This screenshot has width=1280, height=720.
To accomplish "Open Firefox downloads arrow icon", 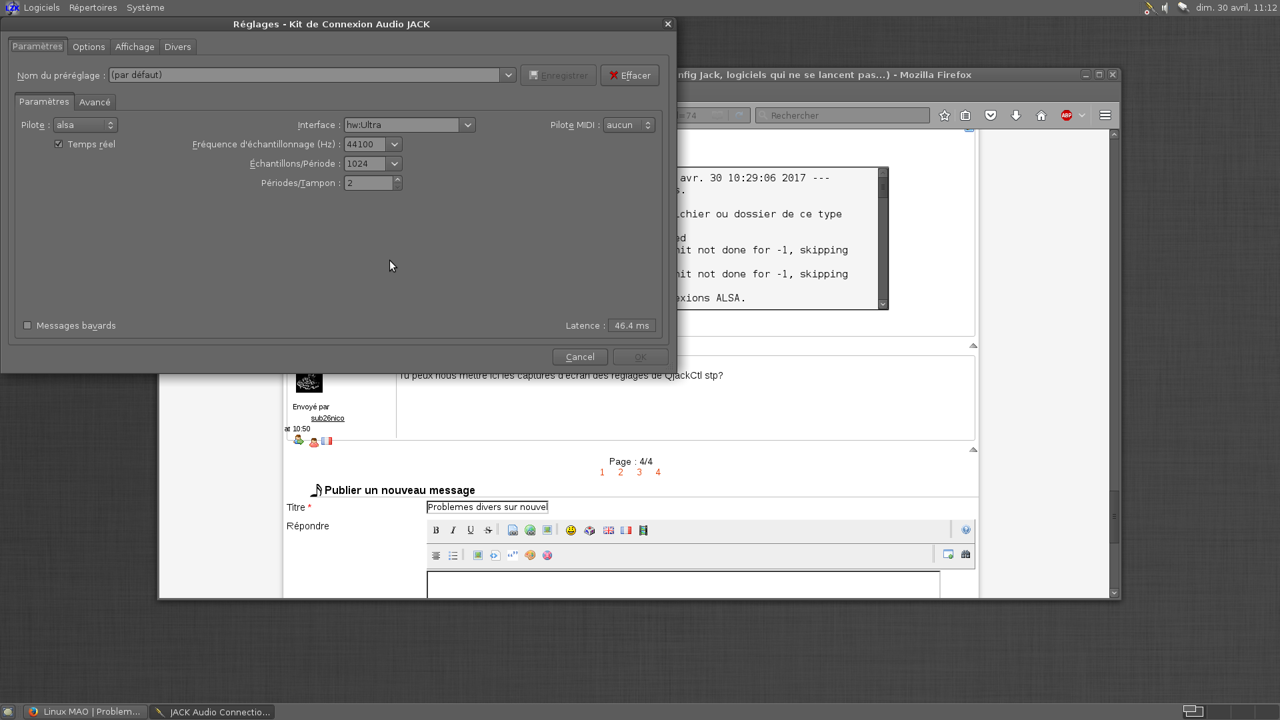I will (x=1016, y=115).
